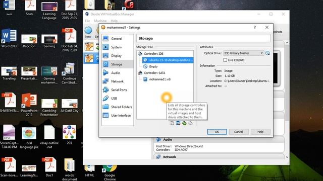Click the blue disk remove-attachment icon below Storage Tree
Image resolution: width=323 pixels, height=181 pixels.
click(x=178, y=123)
